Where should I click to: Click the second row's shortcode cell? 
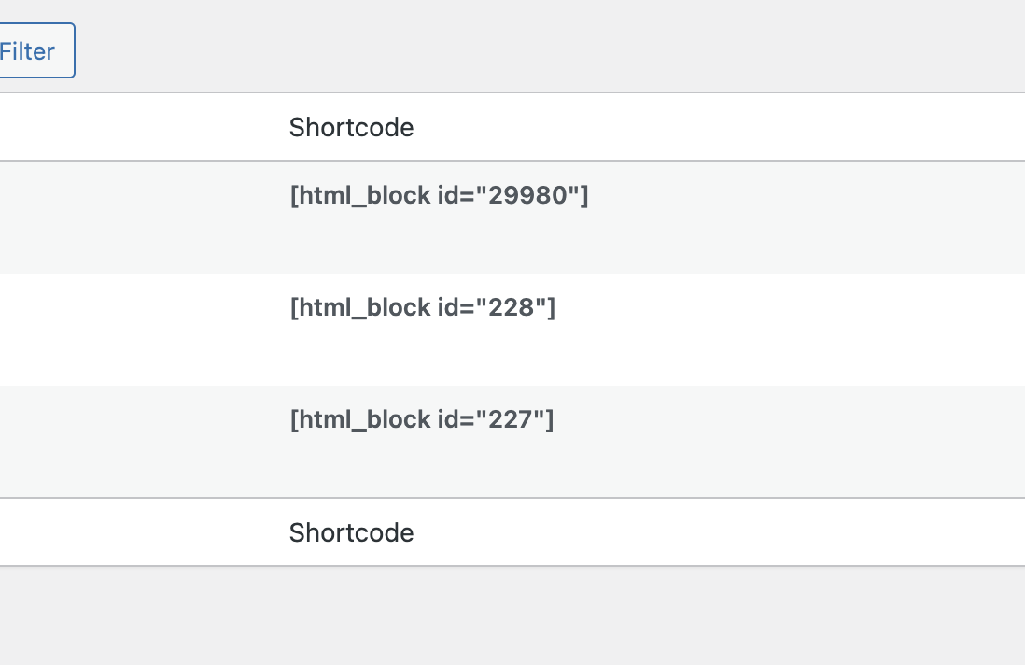click(422, 307)
